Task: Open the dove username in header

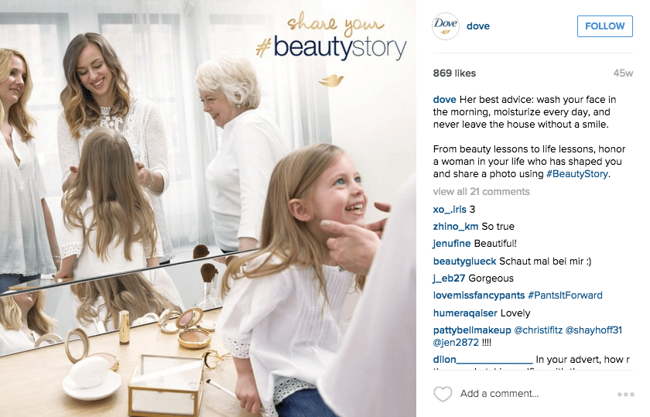Action: pos(478,26)
